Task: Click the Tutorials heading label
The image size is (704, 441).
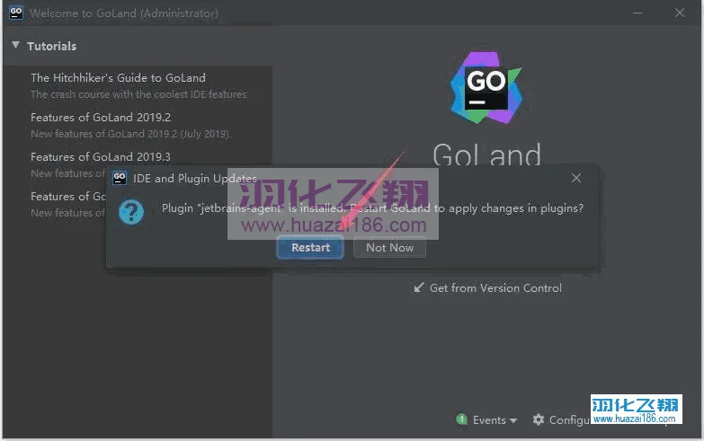Action: [51, 46]
